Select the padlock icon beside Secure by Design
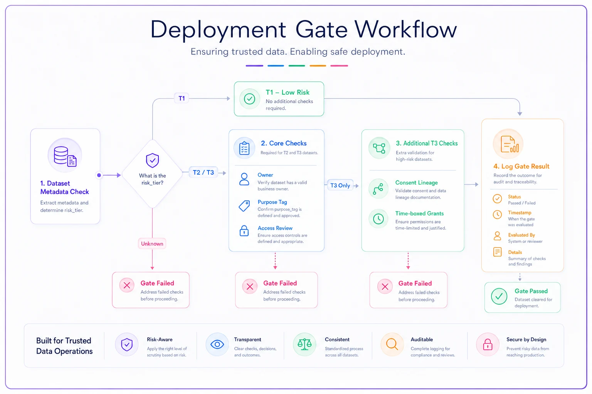The image size is (592, 394). 488,344
